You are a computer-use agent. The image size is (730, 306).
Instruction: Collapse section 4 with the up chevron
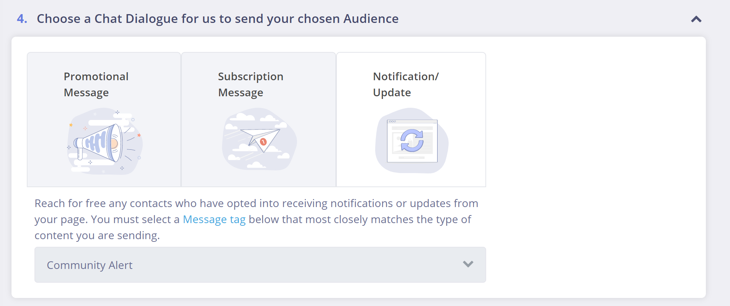pos(696,19)
